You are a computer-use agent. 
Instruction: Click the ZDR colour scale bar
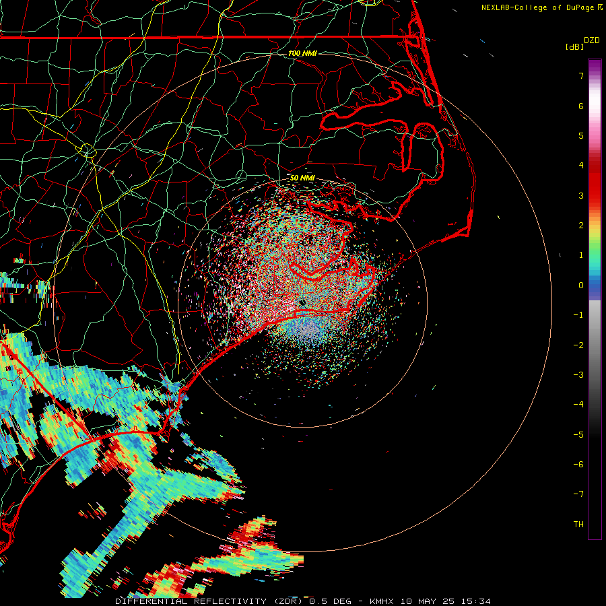coord(595,299)
